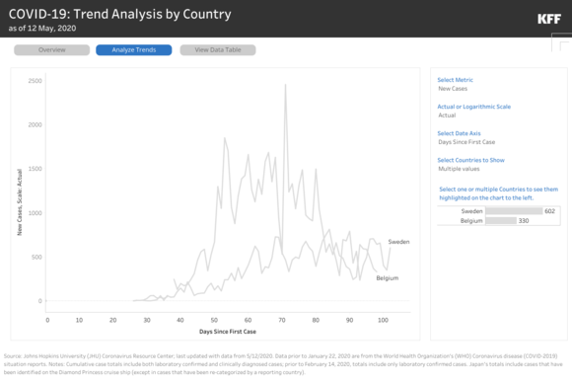Click the peak spike near day 70
This screenshot has width=572, height=382.
pos(285,85)
